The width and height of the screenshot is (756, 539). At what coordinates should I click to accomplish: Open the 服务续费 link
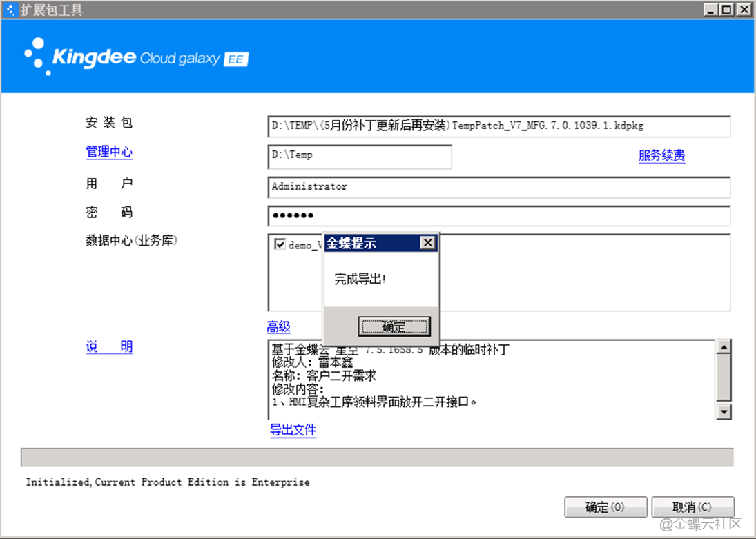pos(661,155)
